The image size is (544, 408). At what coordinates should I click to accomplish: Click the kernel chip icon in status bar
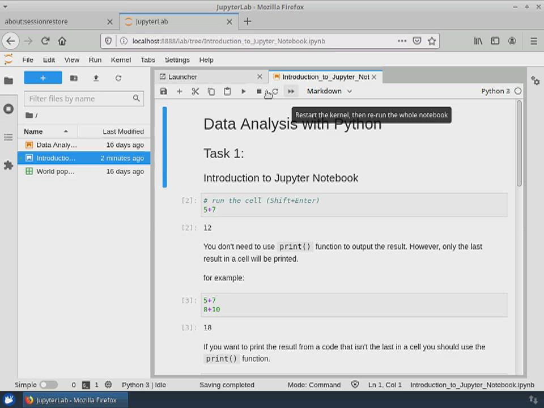click(109, 385)
